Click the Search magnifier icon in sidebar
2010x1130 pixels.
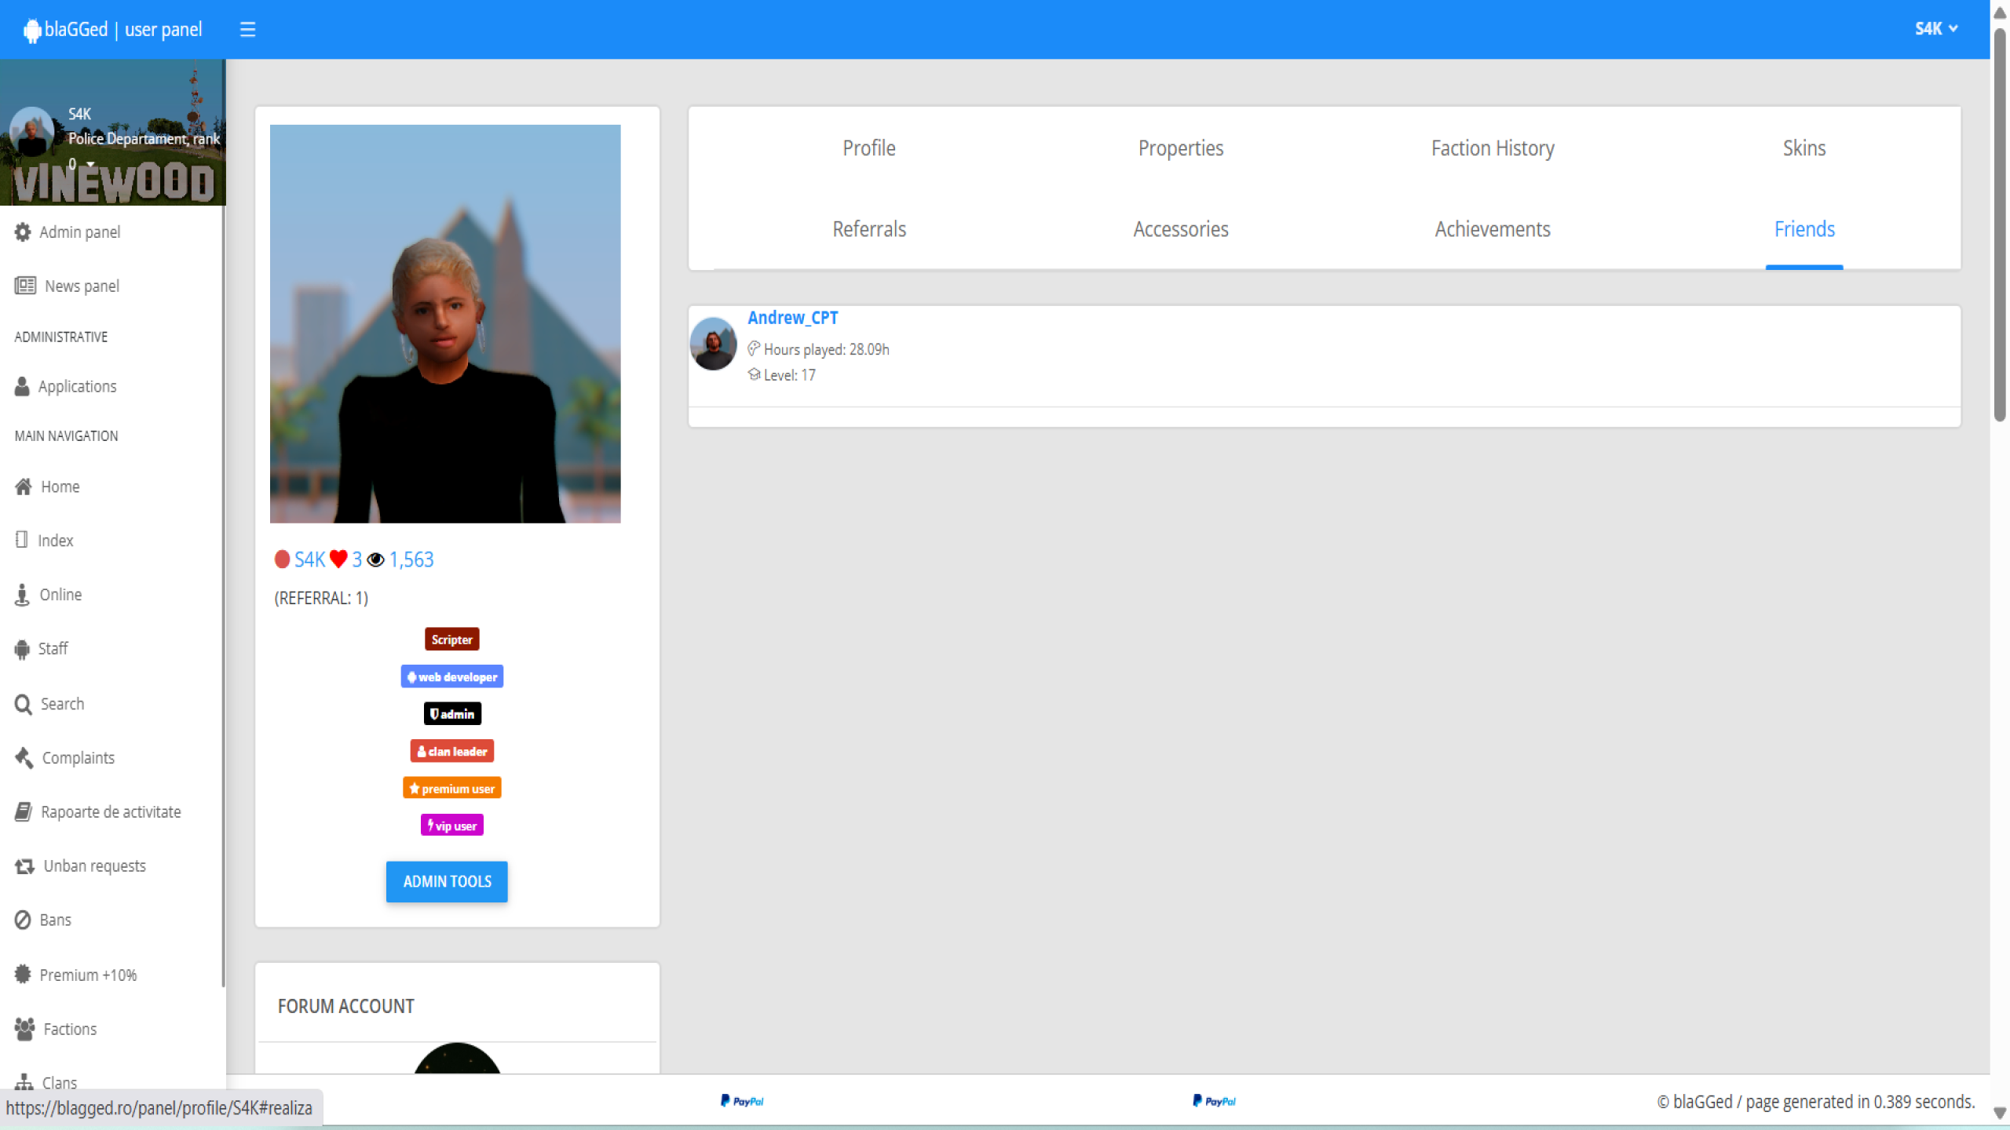click(24, 704)
